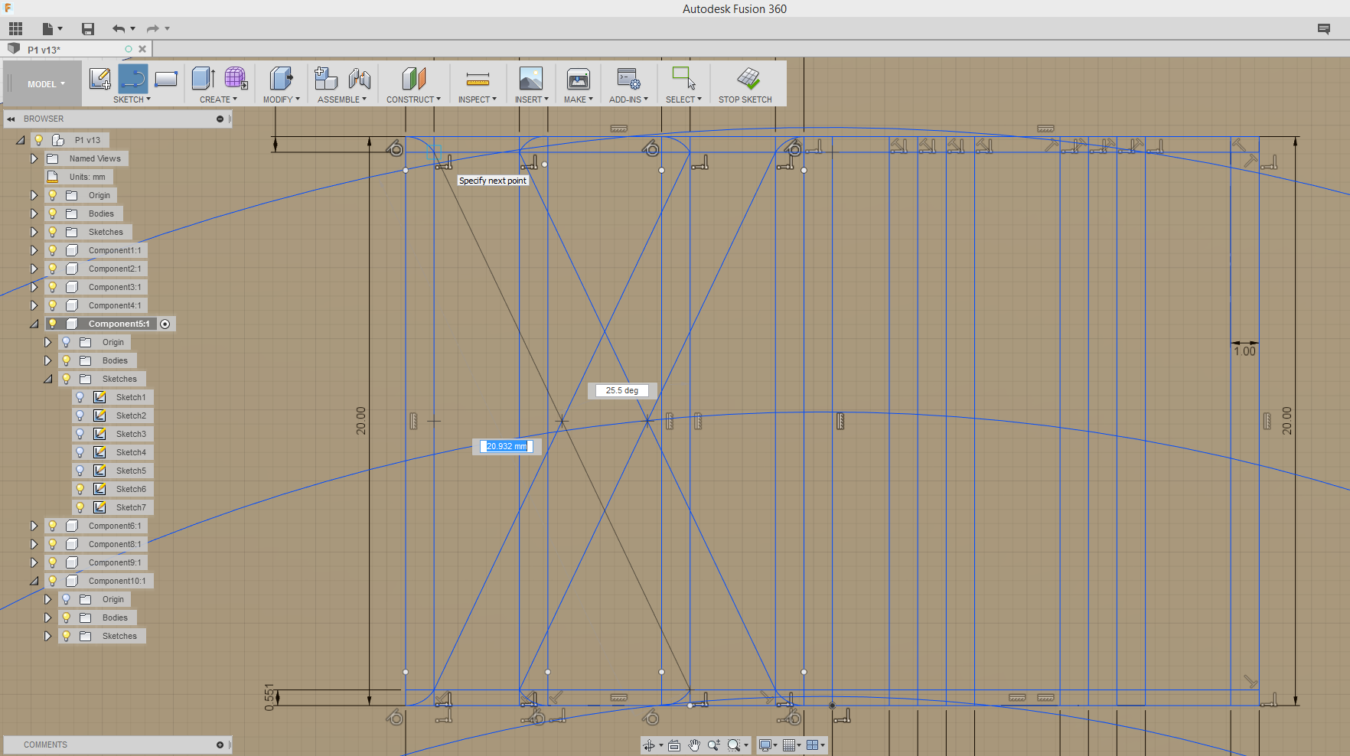Select Sketch4 in the browser tree
1350x756 pixels.
point(131,452)
